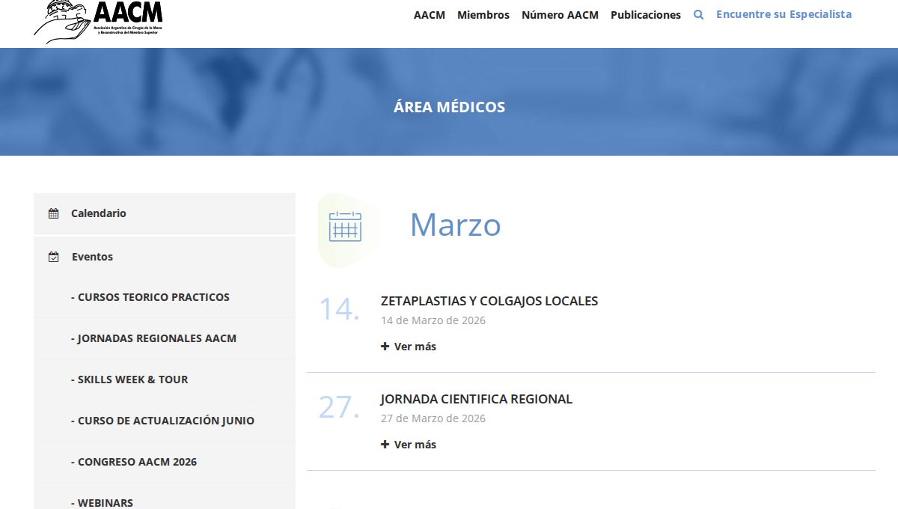The width and height of the screenshot is (898, 509).
Task: Click the large day number 14
Action: point(339,310)
